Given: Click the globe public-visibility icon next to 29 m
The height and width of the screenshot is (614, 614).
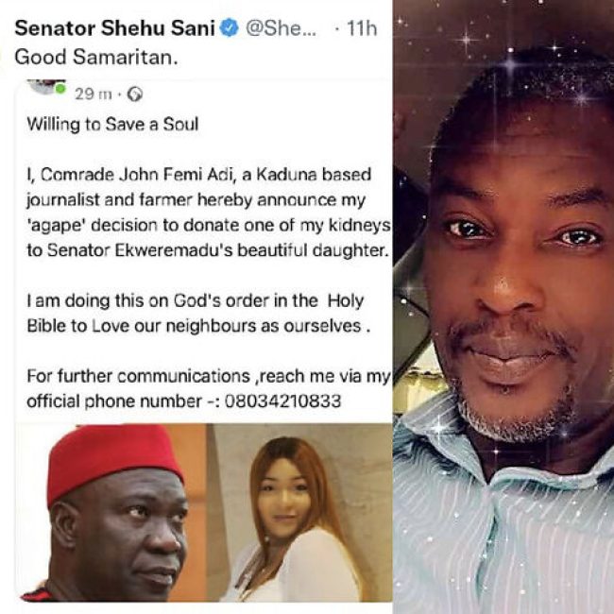Looking at the screenshot, I should (135, 94).
